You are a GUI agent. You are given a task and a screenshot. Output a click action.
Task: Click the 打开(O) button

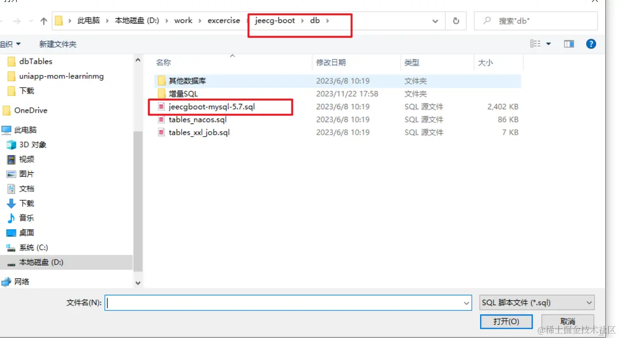click(x=506, y=322)
